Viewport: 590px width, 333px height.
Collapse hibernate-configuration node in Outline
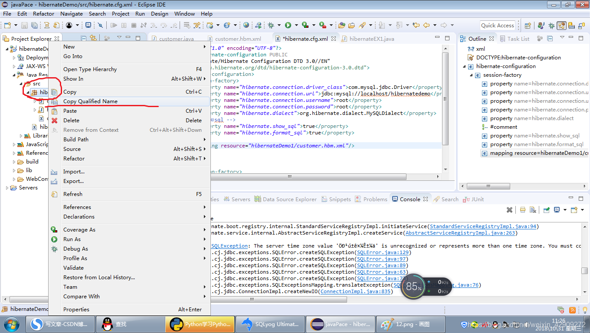point(464,66)
